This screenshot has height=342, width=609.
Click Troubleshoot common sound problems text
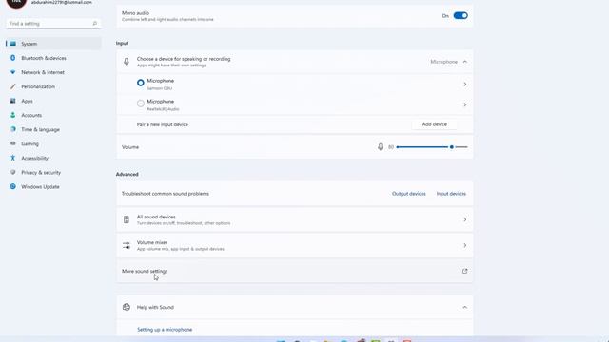pyautogui.click(x=166, y=194)
